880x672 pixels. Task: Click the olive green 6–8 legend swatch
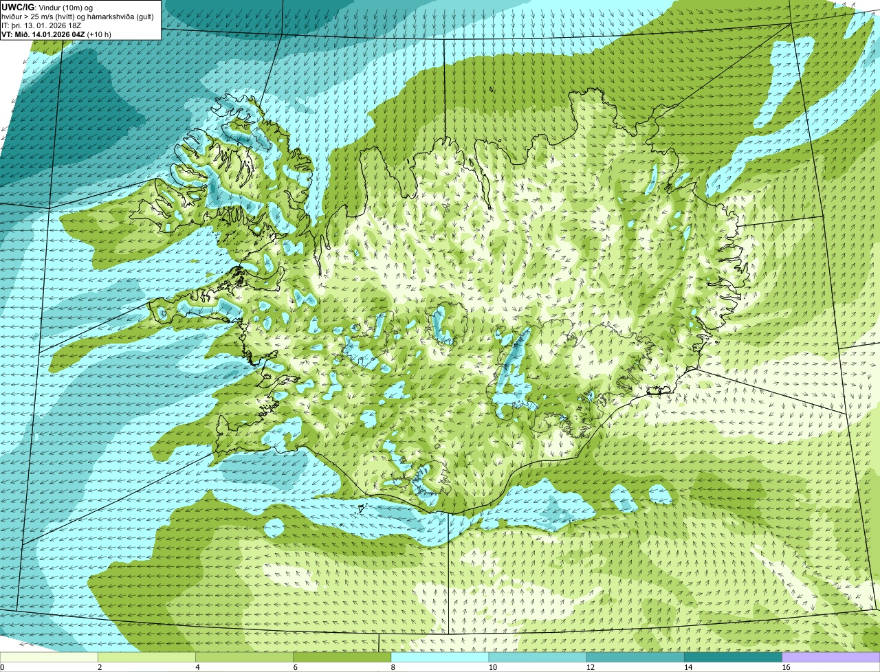342,657
